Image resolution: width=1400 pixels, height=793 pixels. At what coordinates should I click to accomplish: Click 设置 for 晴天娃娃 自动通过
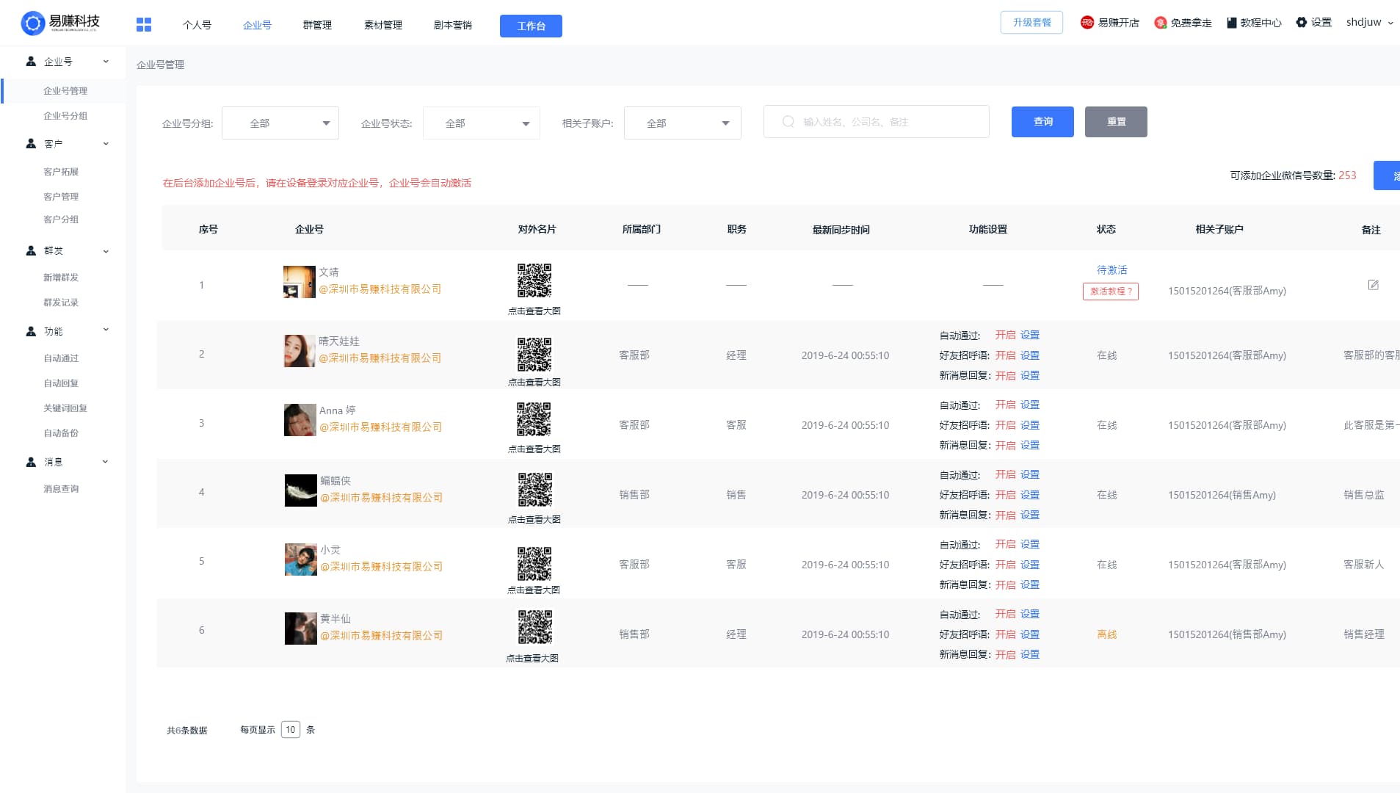(x=1029, y=335)
